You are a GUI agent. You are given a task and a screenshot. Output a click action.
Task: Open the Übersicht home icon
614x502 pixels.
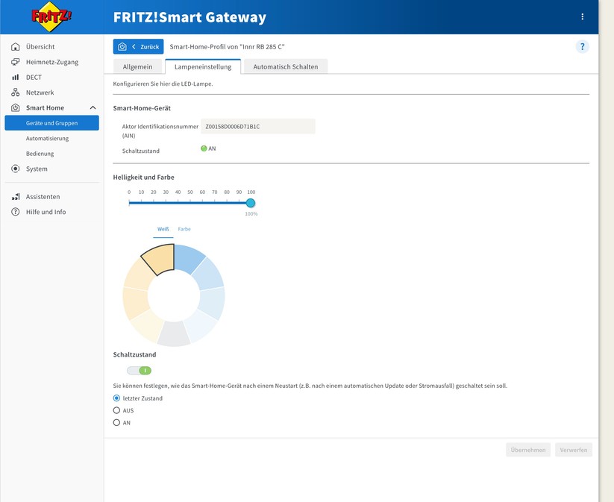(x=15, y=46)
